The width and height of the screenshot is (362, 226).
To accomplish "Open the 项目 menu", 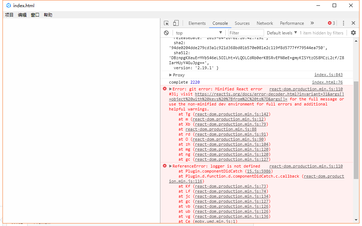I will [x=9, y=15].
